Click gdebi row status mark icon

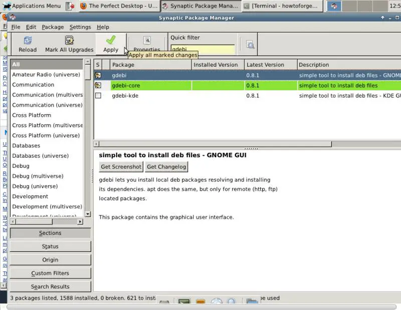pos(98,75)
